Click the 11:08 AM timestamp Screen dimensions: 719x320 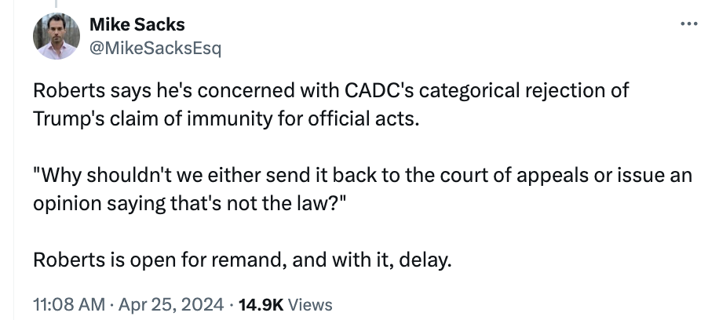(68, 304)
